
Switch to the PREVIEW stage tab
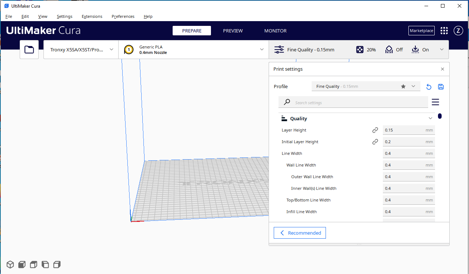pos(233,31)
